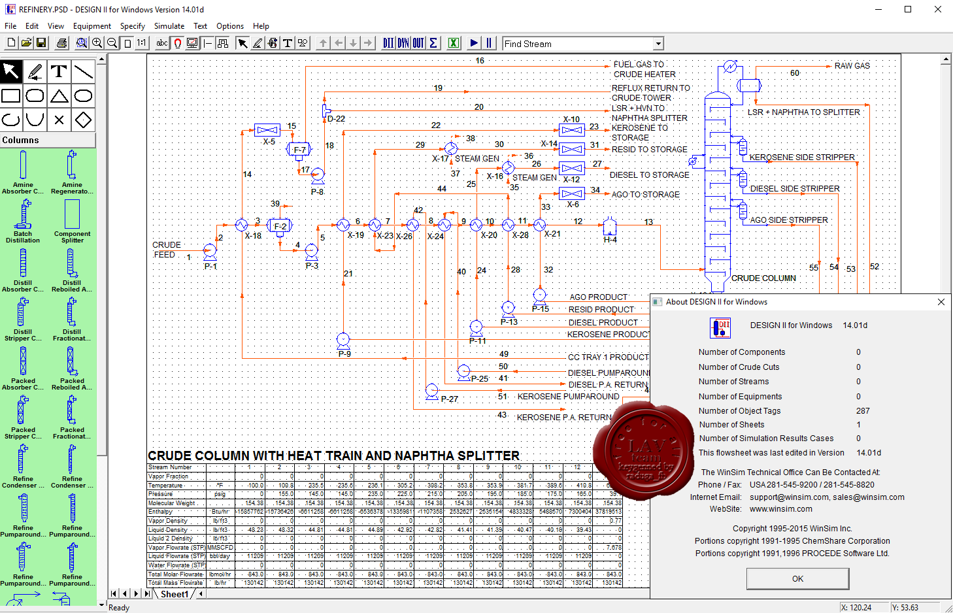Click the Find Stream input field
Image resolution: width=953 pixels, height=613 pixels.
tap(578, 44)
